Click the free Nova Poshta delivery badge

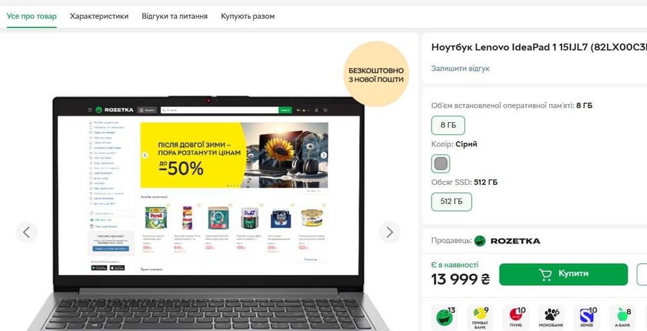point(376,74)
